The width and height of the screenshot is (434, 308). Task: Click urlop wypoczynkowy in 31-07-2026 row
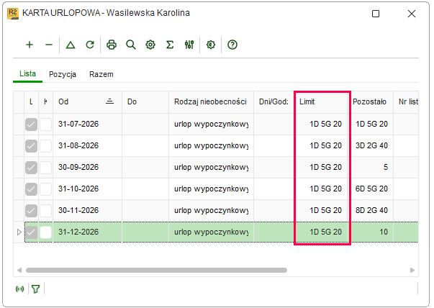coord(211,124)
